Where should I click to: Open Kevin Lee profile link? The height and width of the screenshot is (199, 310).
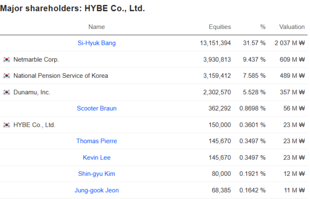96,157
